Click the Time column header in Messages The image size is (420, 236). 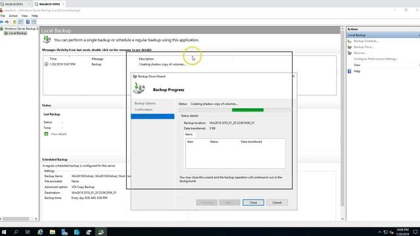click(x=53, y=58)
